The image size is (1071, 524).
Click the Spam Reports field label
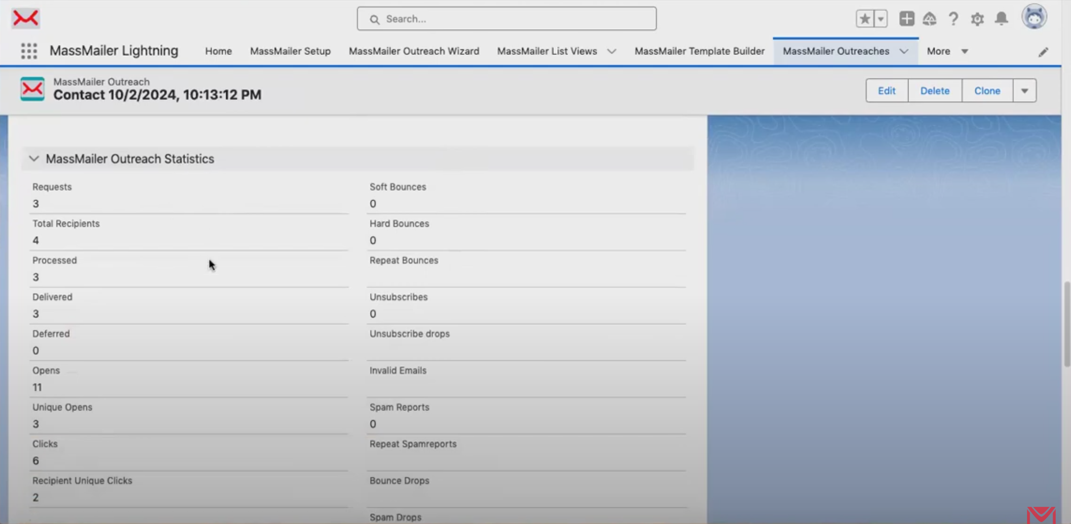(x=399, y=407)
